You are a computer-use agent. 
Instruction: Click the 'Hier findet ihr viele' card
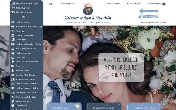click(64, 106)
